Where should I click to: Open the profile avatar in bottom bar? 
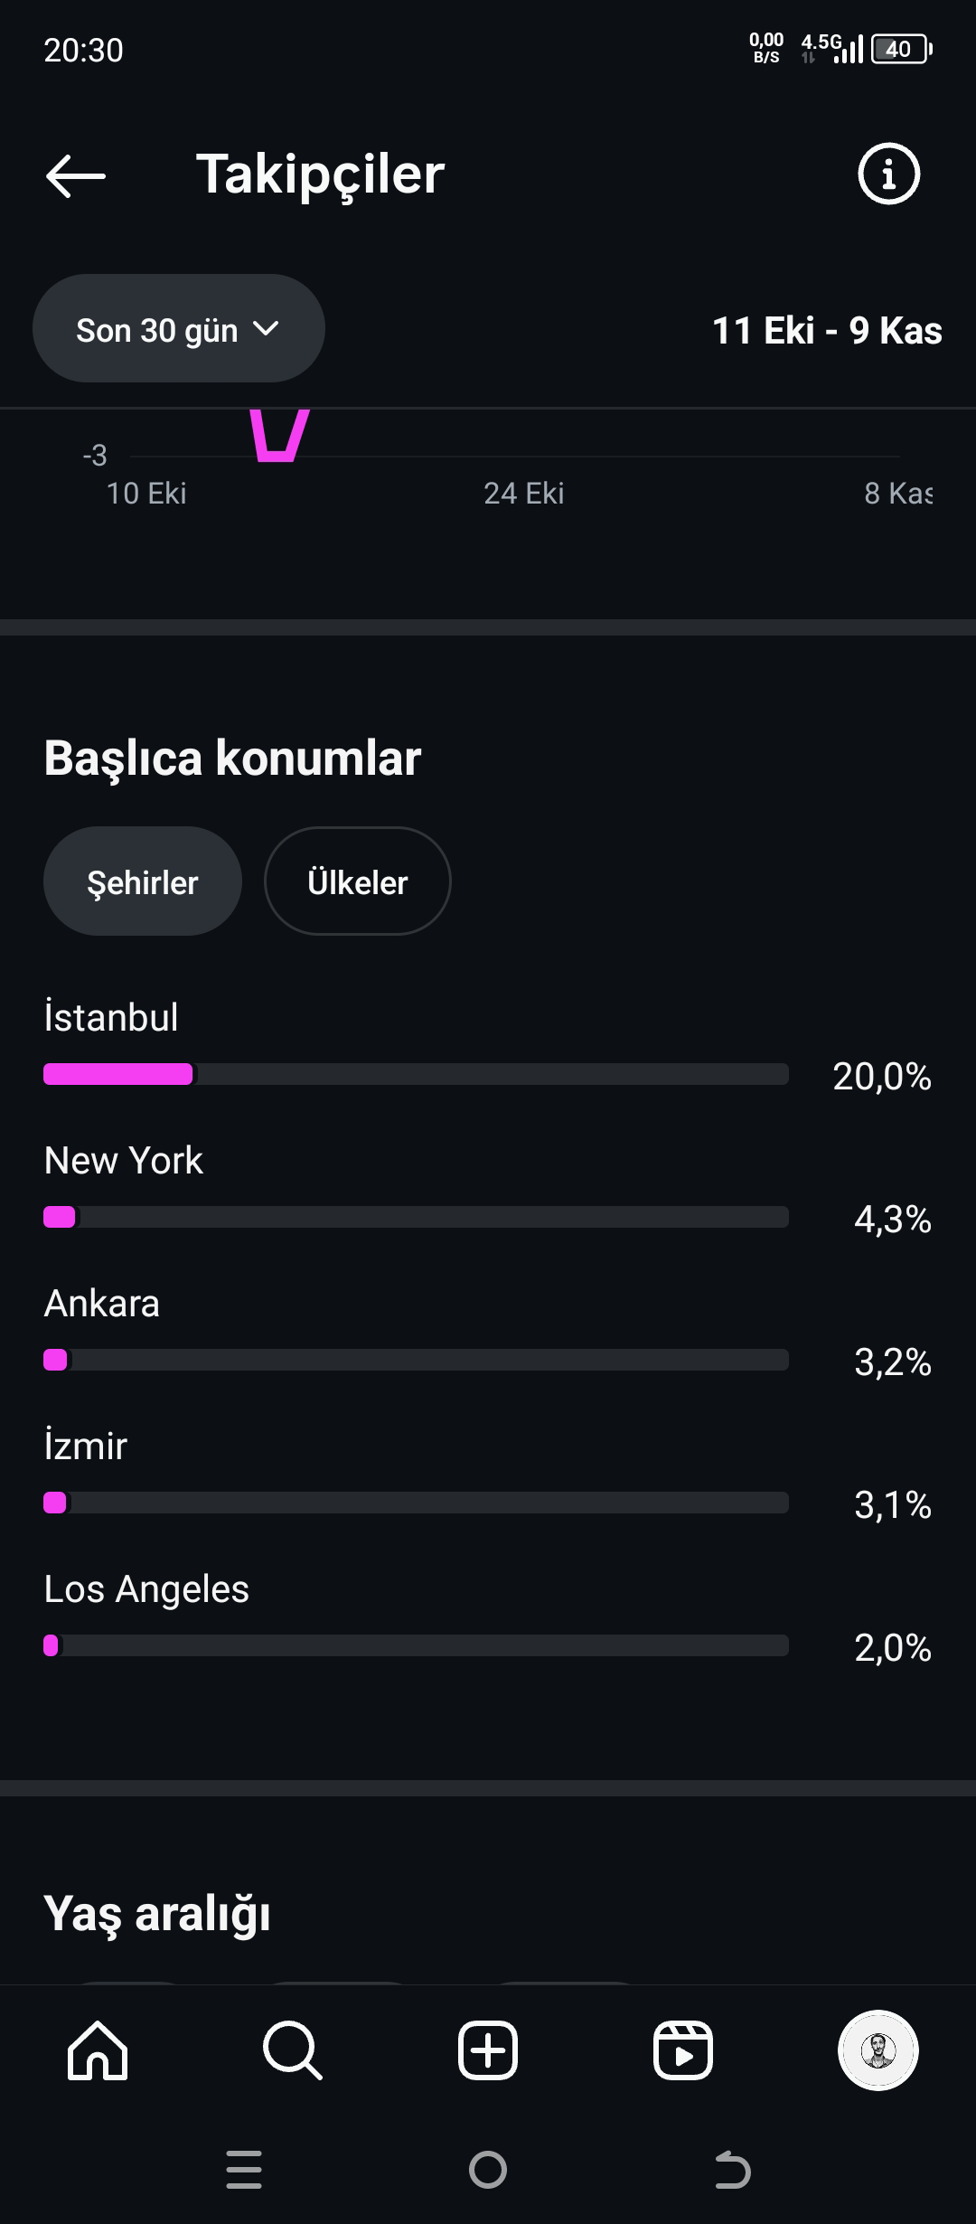[878, 2050]
